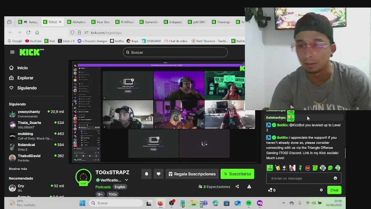The height and width of the screenshot is (209, 371).
Task: Switch to the Alohaitsre tab
Action: pyautogui.click(x=77, y=22)
